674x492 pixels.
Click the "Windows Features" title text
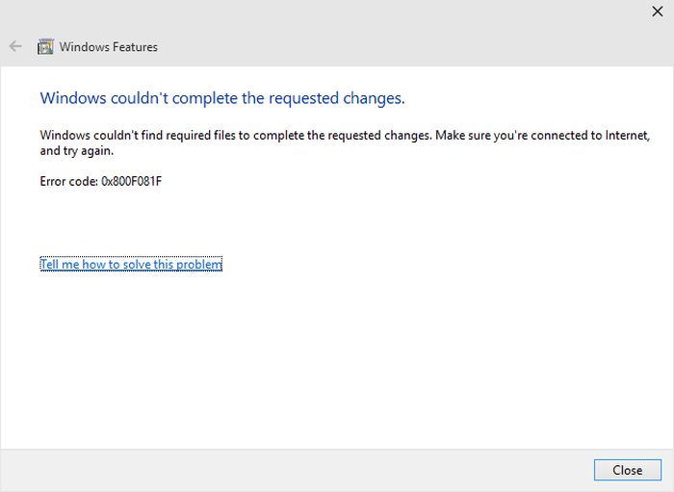109,46
